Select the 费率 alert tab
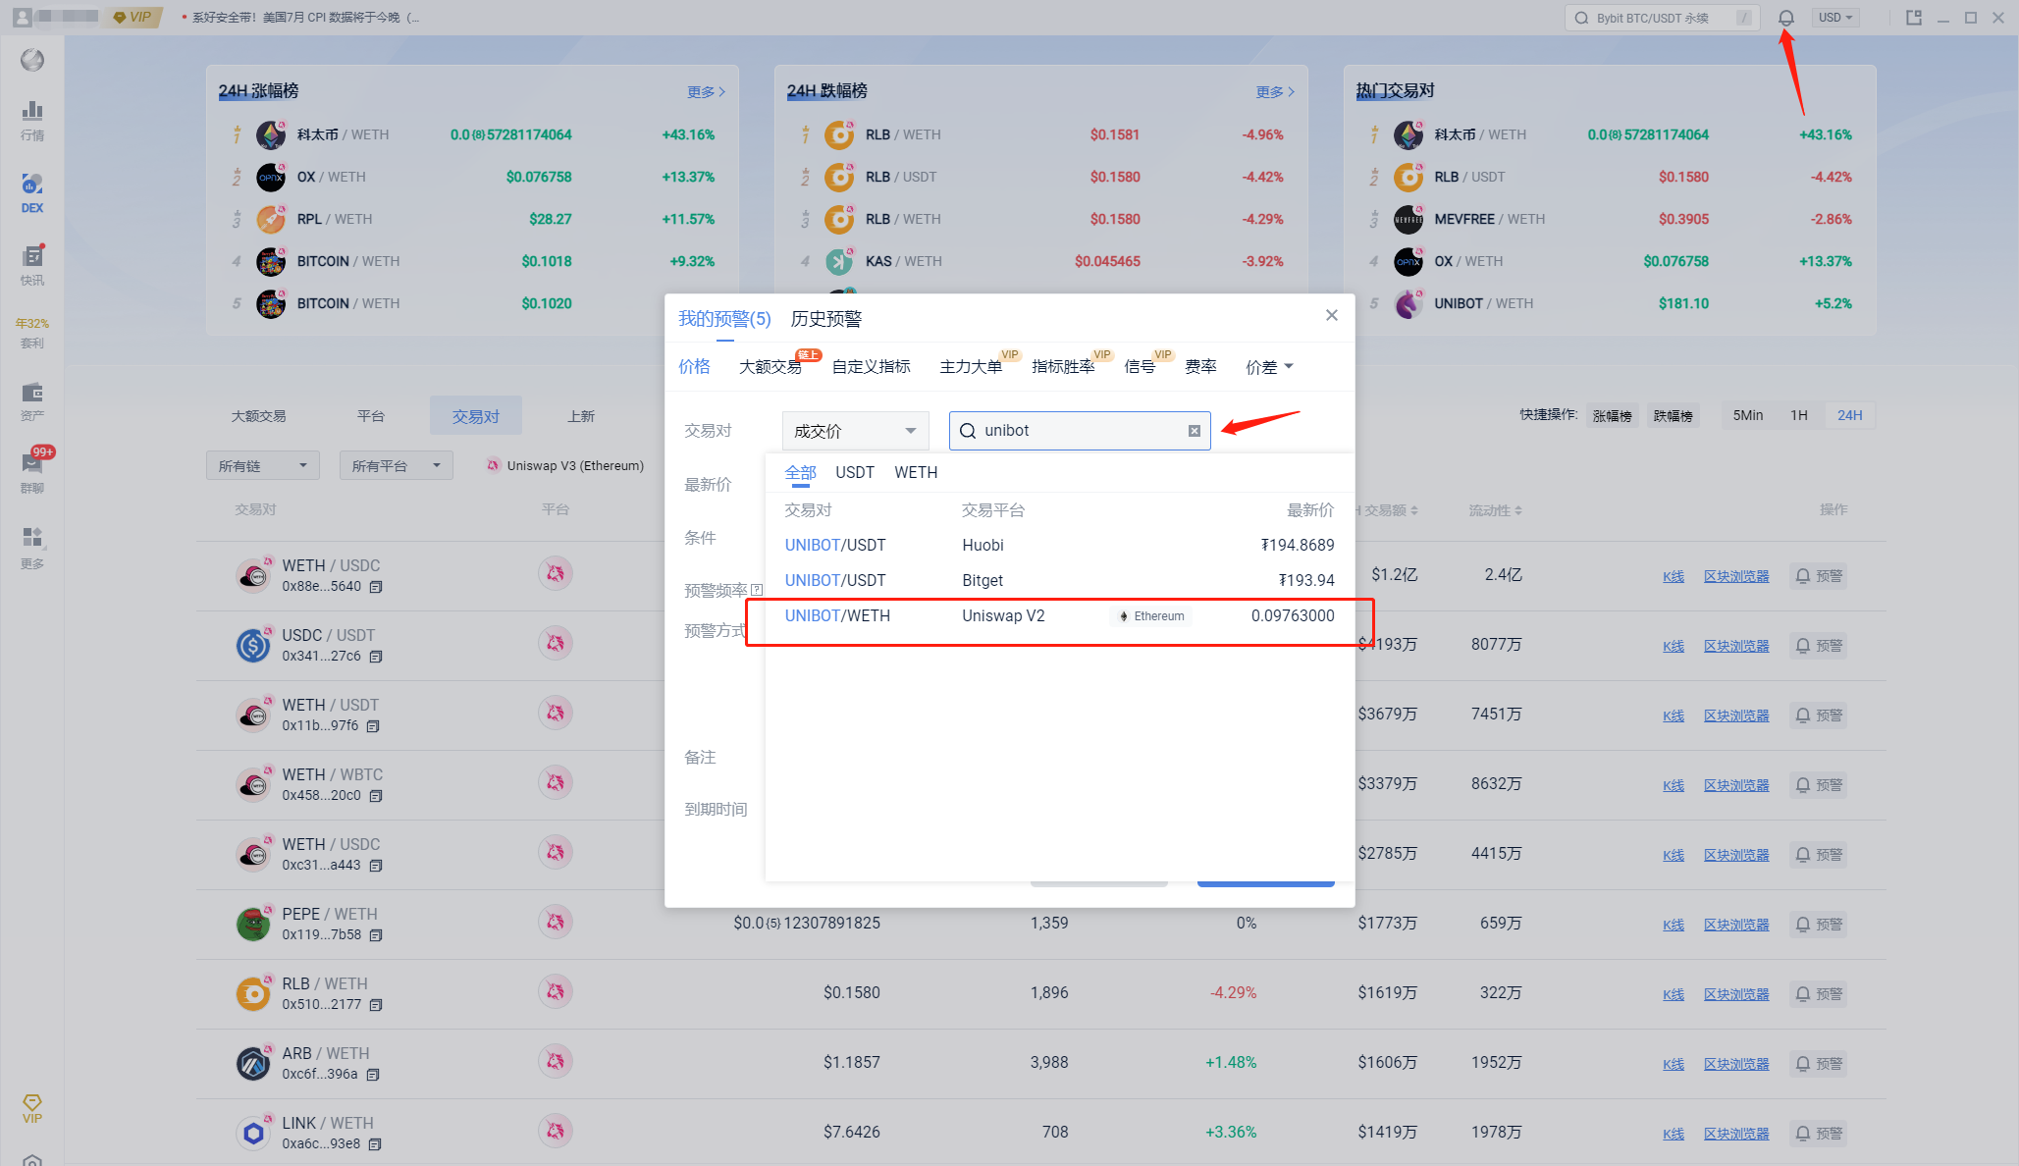 (x=1200, y=367)
